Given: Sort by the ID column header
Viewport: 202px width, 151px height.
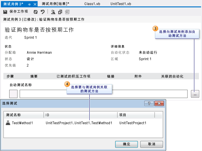Looking at the screenshot, I should [81, 115].
